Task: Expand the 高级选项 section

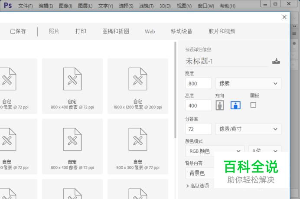Action: (x=197, y=186)
